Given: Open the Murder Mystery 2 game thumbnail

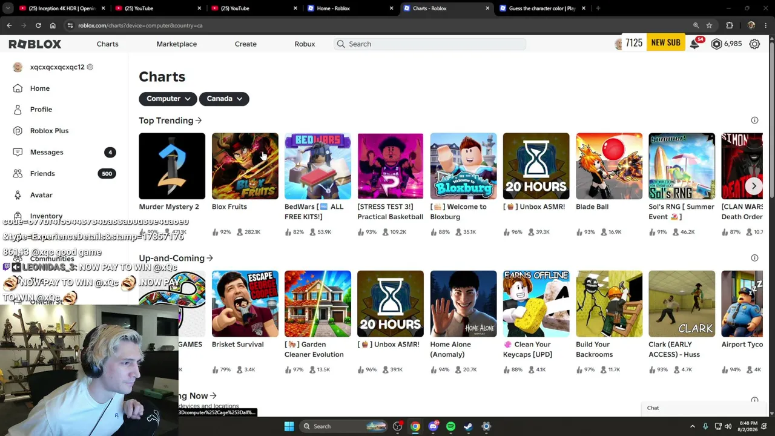Looking at the screenshot, I should [172, 166].
